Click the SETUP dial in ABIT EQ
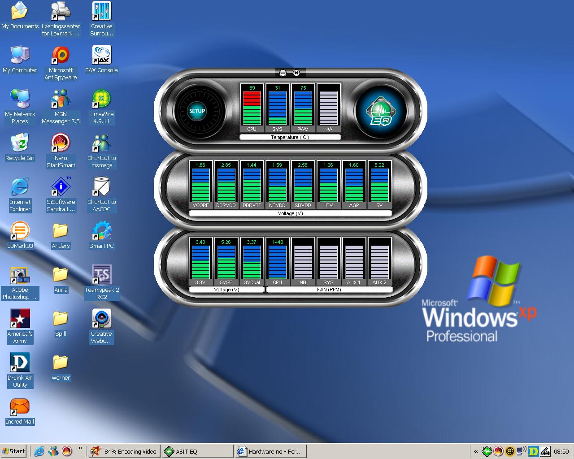 pos(197,111)
